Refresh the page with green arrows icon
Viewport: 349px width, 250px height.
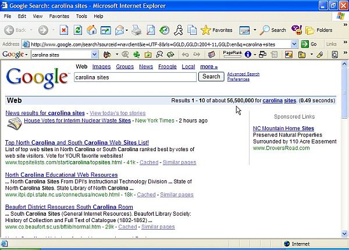78,30
